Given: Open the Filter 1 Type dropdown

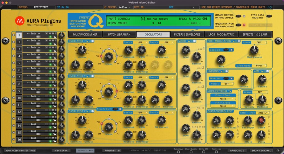Looking at the screenshot, I should [x=263, y=113].
